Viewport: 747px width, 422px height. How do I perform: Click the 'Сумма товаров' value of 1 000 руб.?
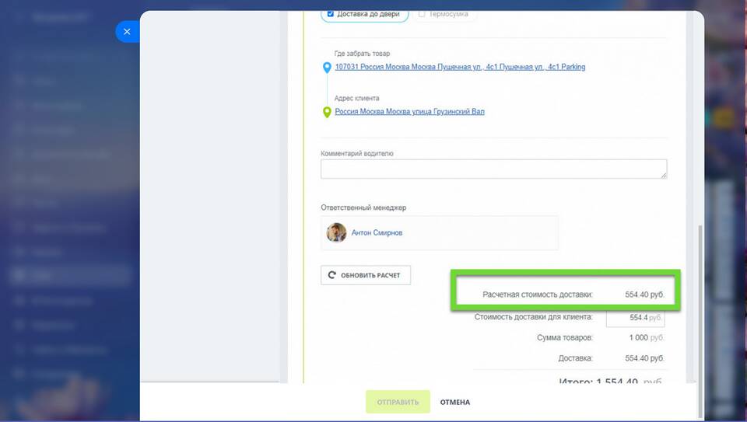647,337
